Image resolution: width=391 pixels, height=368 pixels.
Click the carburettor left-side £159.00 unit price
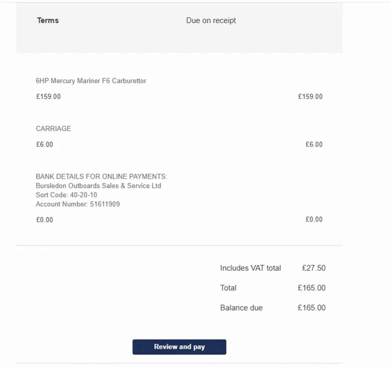coord(48,97)
